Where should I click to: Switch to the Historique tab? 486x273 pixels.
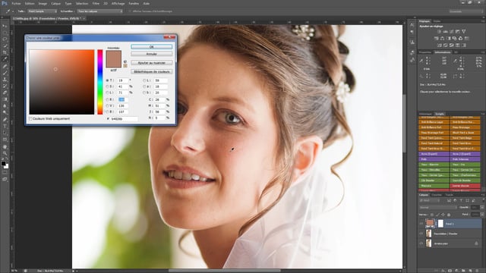(425, 114)
